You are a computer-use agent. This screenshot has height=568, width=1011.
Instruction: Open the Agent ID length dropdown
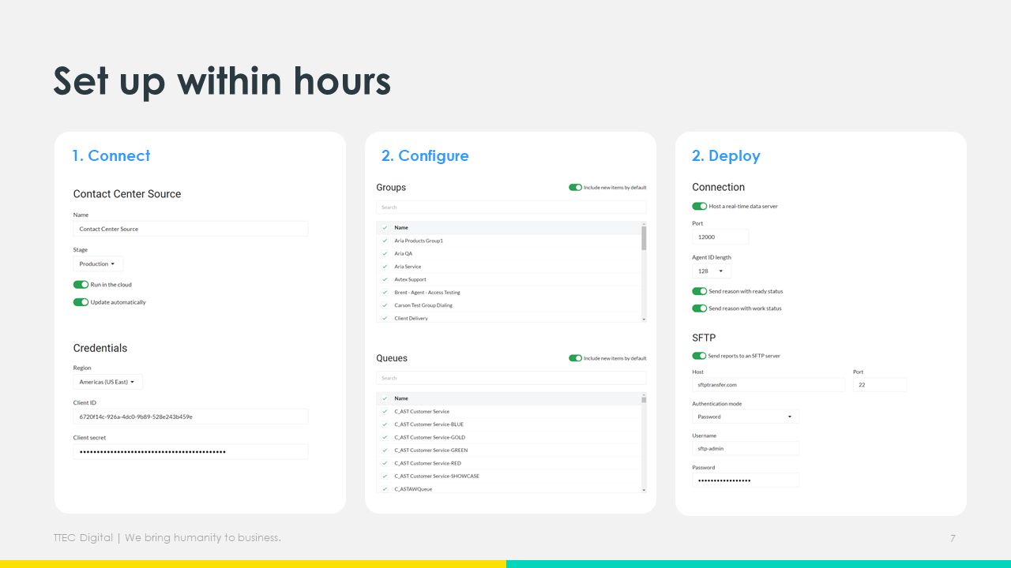pos(711,271)
